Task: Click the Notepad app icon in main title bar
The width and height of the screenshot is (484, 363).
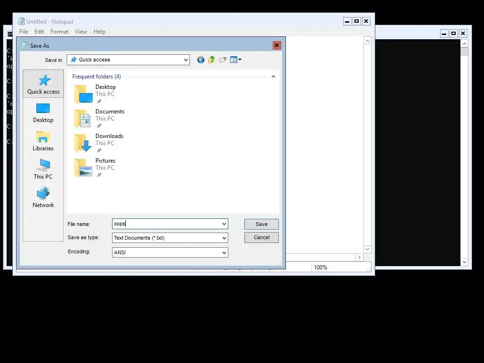Action: tap(21, 21)
